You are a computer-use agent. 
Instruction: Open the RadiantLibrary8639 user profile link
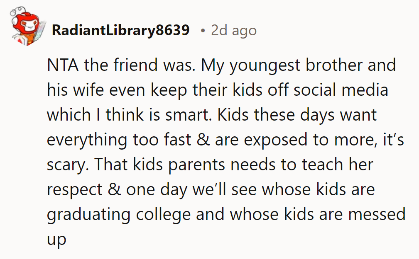[x=120, y=31]
